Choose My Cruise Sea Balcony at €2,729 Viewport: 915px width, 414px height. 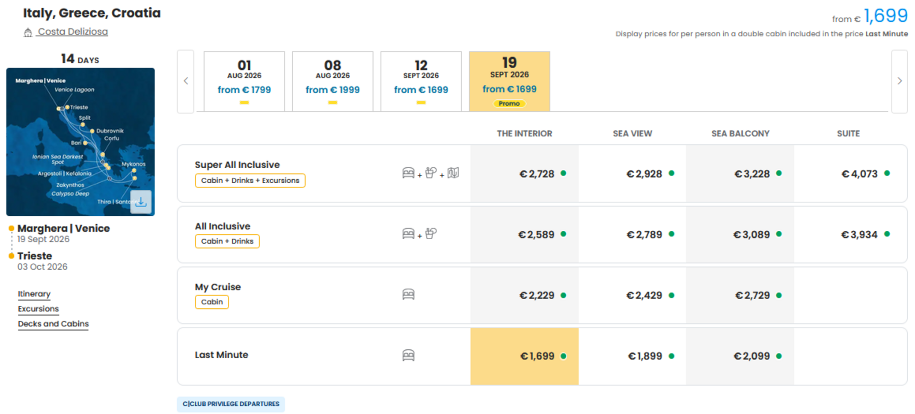click(x=740, y=295)
